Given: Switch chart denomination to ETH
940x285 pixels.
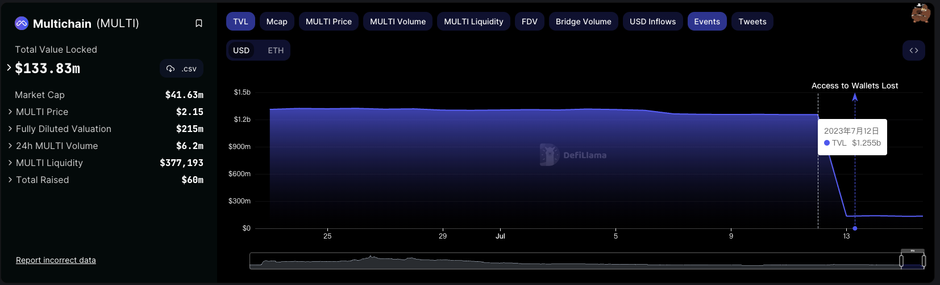Looking at the screenshot, I should click(276, 50).
